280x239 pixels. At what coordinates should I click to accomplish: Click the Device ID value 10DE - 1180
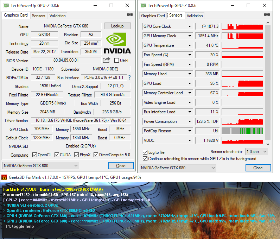(x=43, y=69)
